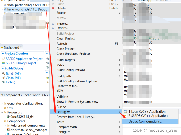
Task: Click the red Delete icon in context menu
Action: (53, 8)
